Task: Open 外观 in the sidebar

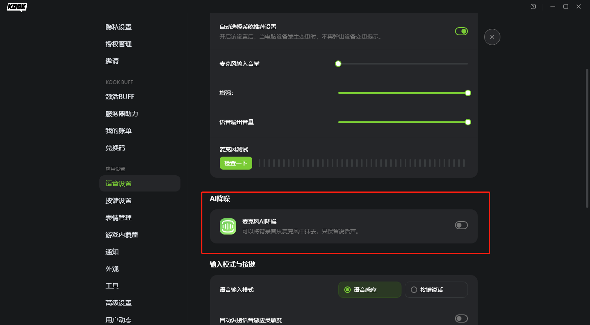Action: pyautogui.click(x=140, y=269)
